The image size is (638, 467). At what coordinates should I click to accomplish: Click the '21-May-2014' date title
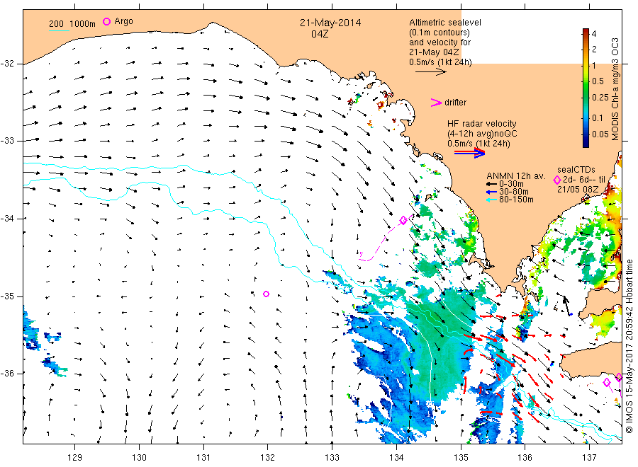click(330, 23)
